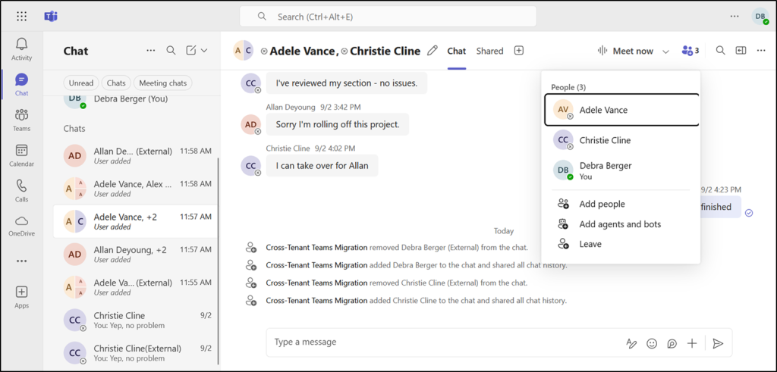
Task: Click in the Search box
Action: (388, 17)
